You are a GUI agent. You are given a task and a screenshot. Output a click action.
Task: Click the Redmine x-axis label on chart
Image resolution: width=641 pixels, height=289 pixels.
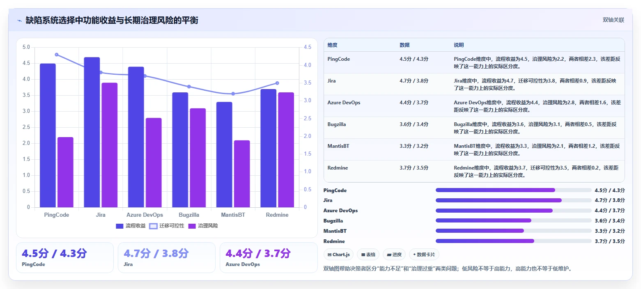[x=277, y=215]
